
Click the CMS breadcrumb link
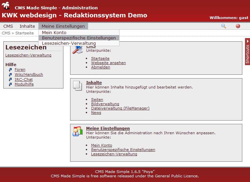coord(6,33)
